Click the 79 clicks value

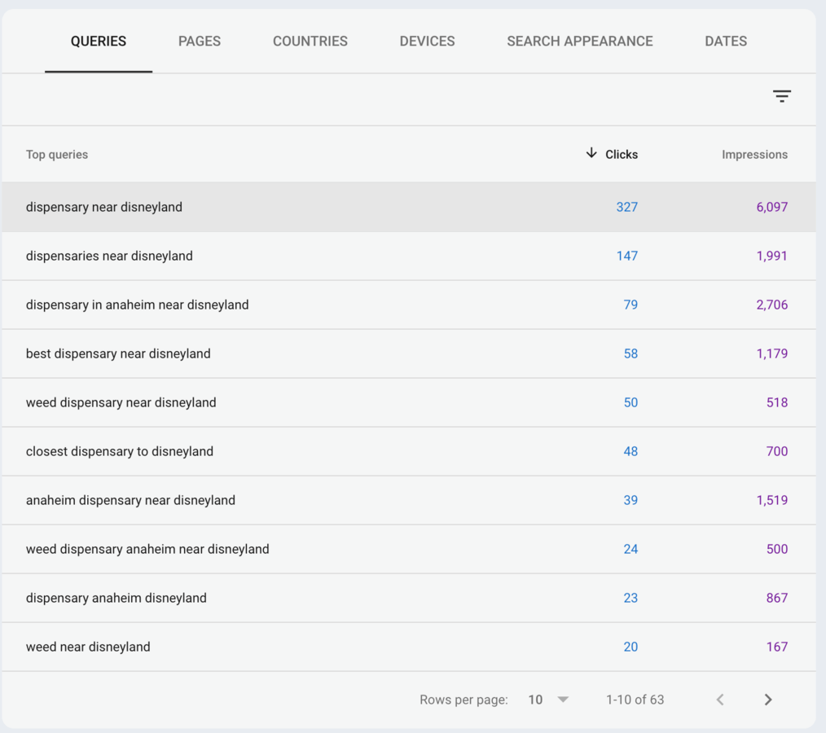click(x=630, y=305)
